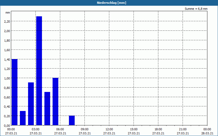218x136 pixels.
Task: Click the y-axis label '1,80'
Action: (x=7, y=40)
